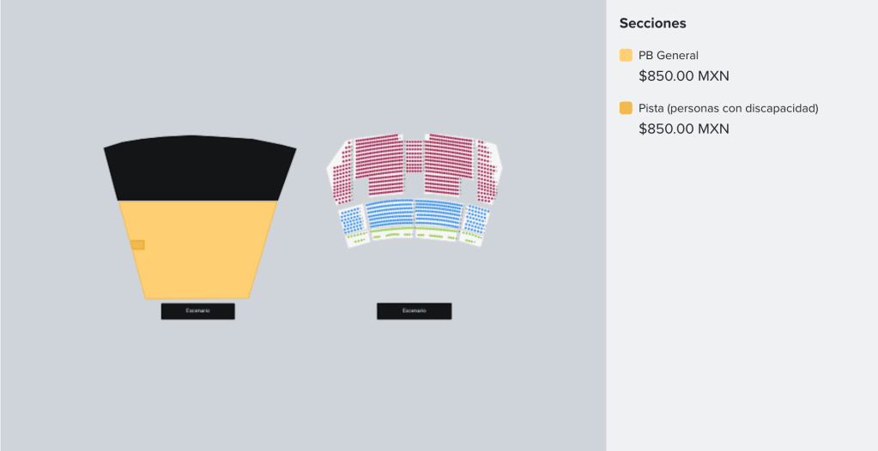
Task: Click the PB General yellow legend swatch
Action: 626,56
